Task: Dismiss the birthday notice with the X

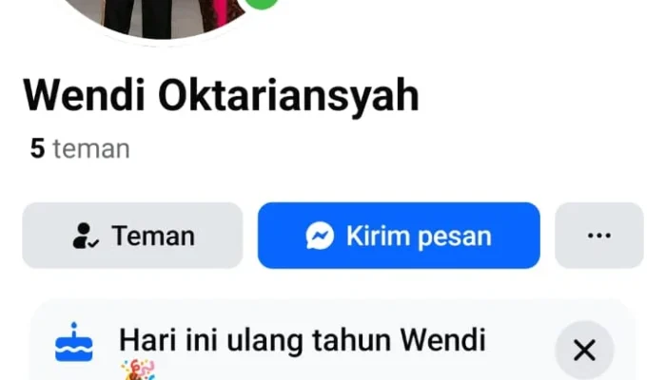Action: [x=584, y=351]
